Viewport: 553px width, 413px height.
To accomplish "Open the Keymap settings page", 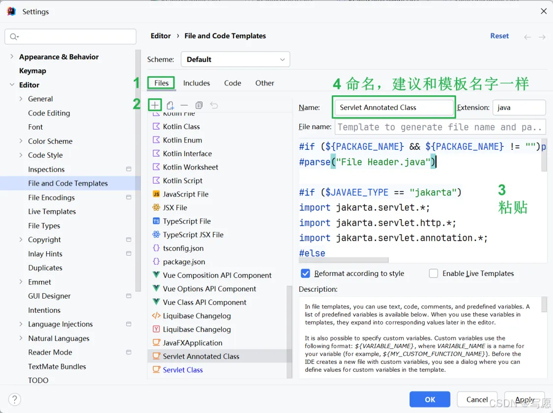I will pos(32,71).
